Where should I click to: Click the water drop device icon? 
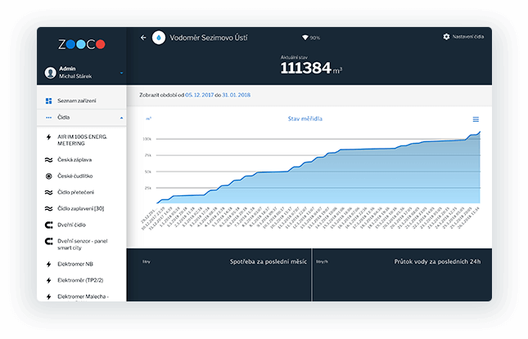(x=159, y=38)
